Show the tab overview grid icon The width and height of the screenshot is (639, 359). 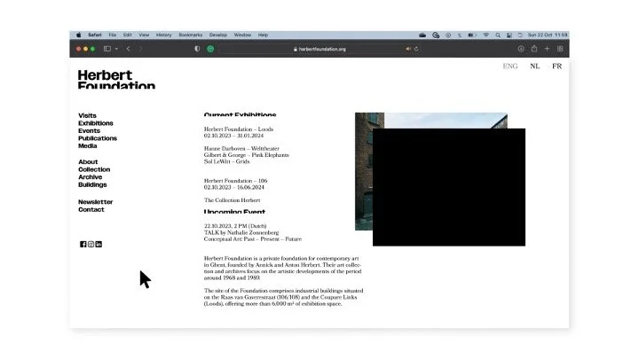[x=560, y=49]
